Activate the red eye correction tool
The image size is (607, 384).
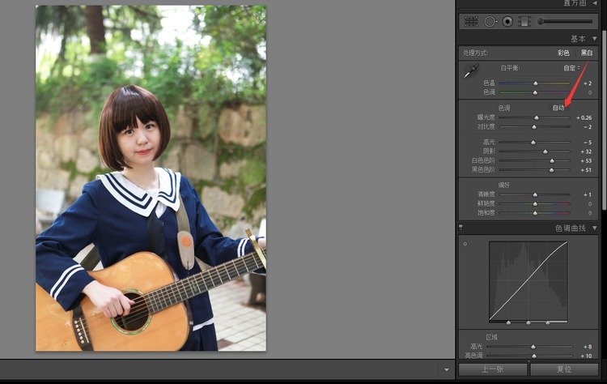[x=507, y=22]
